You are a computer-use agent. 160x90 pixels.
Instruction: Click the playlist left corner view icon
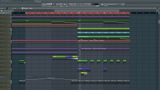point(2,11)
